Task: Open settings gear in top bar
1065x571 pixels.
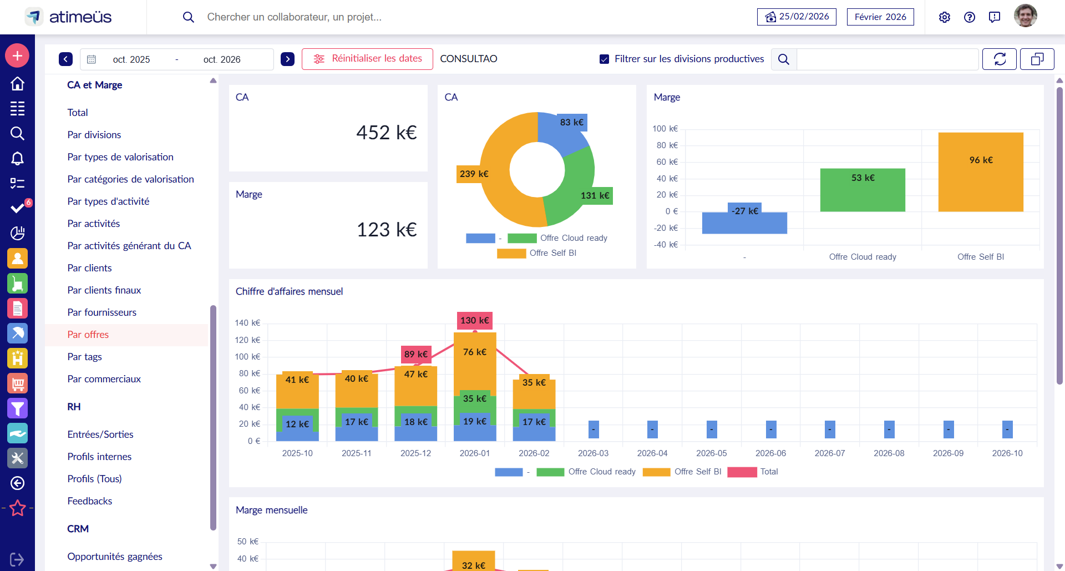Action: [x=944, y=17]
